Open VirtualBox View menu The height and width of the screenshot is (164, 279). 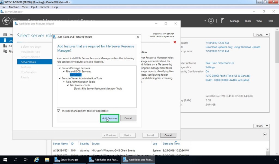point(25,7)
